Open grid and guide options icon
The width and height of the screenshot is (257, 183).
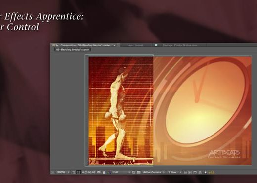tap(73, 172)
